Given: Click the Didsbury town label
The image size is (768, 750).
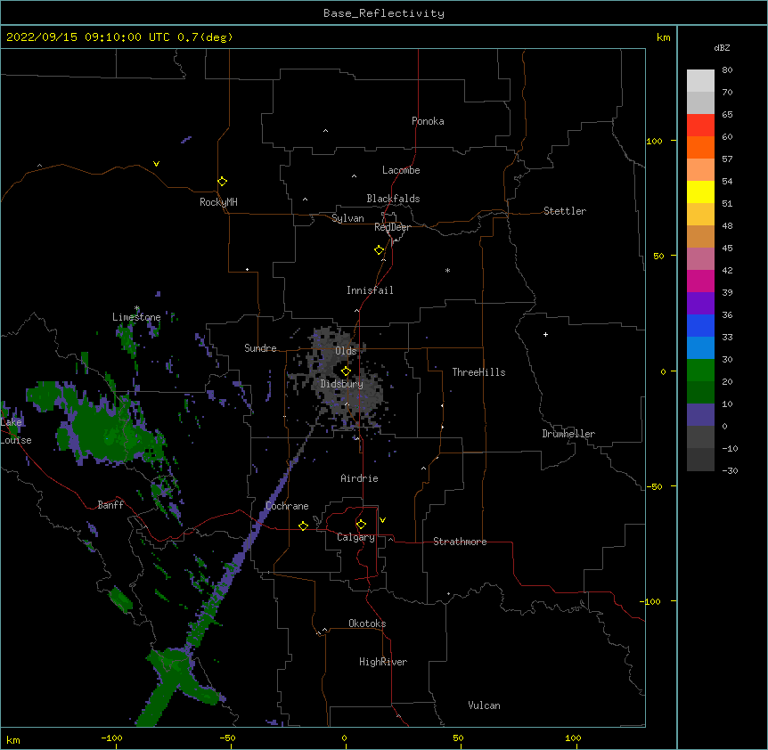Looking at the screenshot, I should pos(342,384).
